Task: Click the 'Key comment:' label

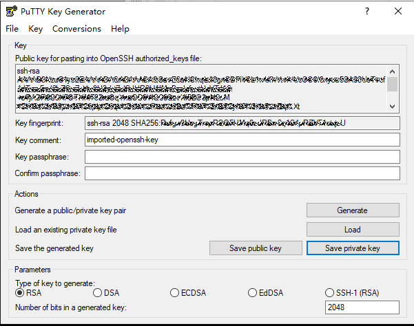Action: click(x=38, y=140)
